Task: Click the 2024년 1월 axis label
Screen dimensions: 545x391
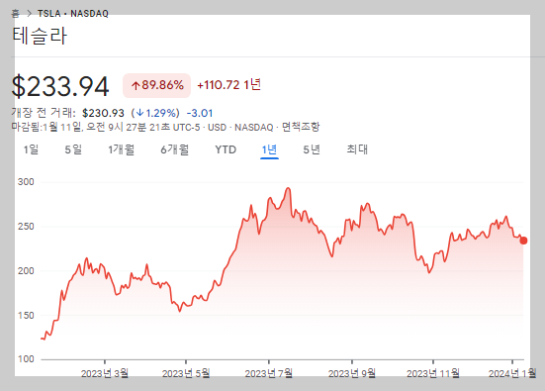Action: click(x=512, y=373)
